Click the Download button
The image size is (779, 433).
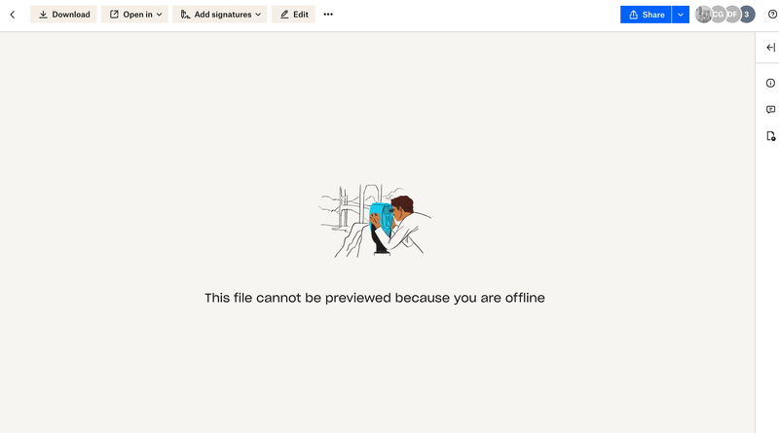[63, 15]
